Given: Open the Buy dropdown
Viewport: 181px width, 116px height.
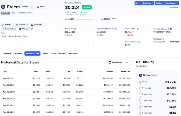Looking at the screenshot, I should [x=138, y=3].
